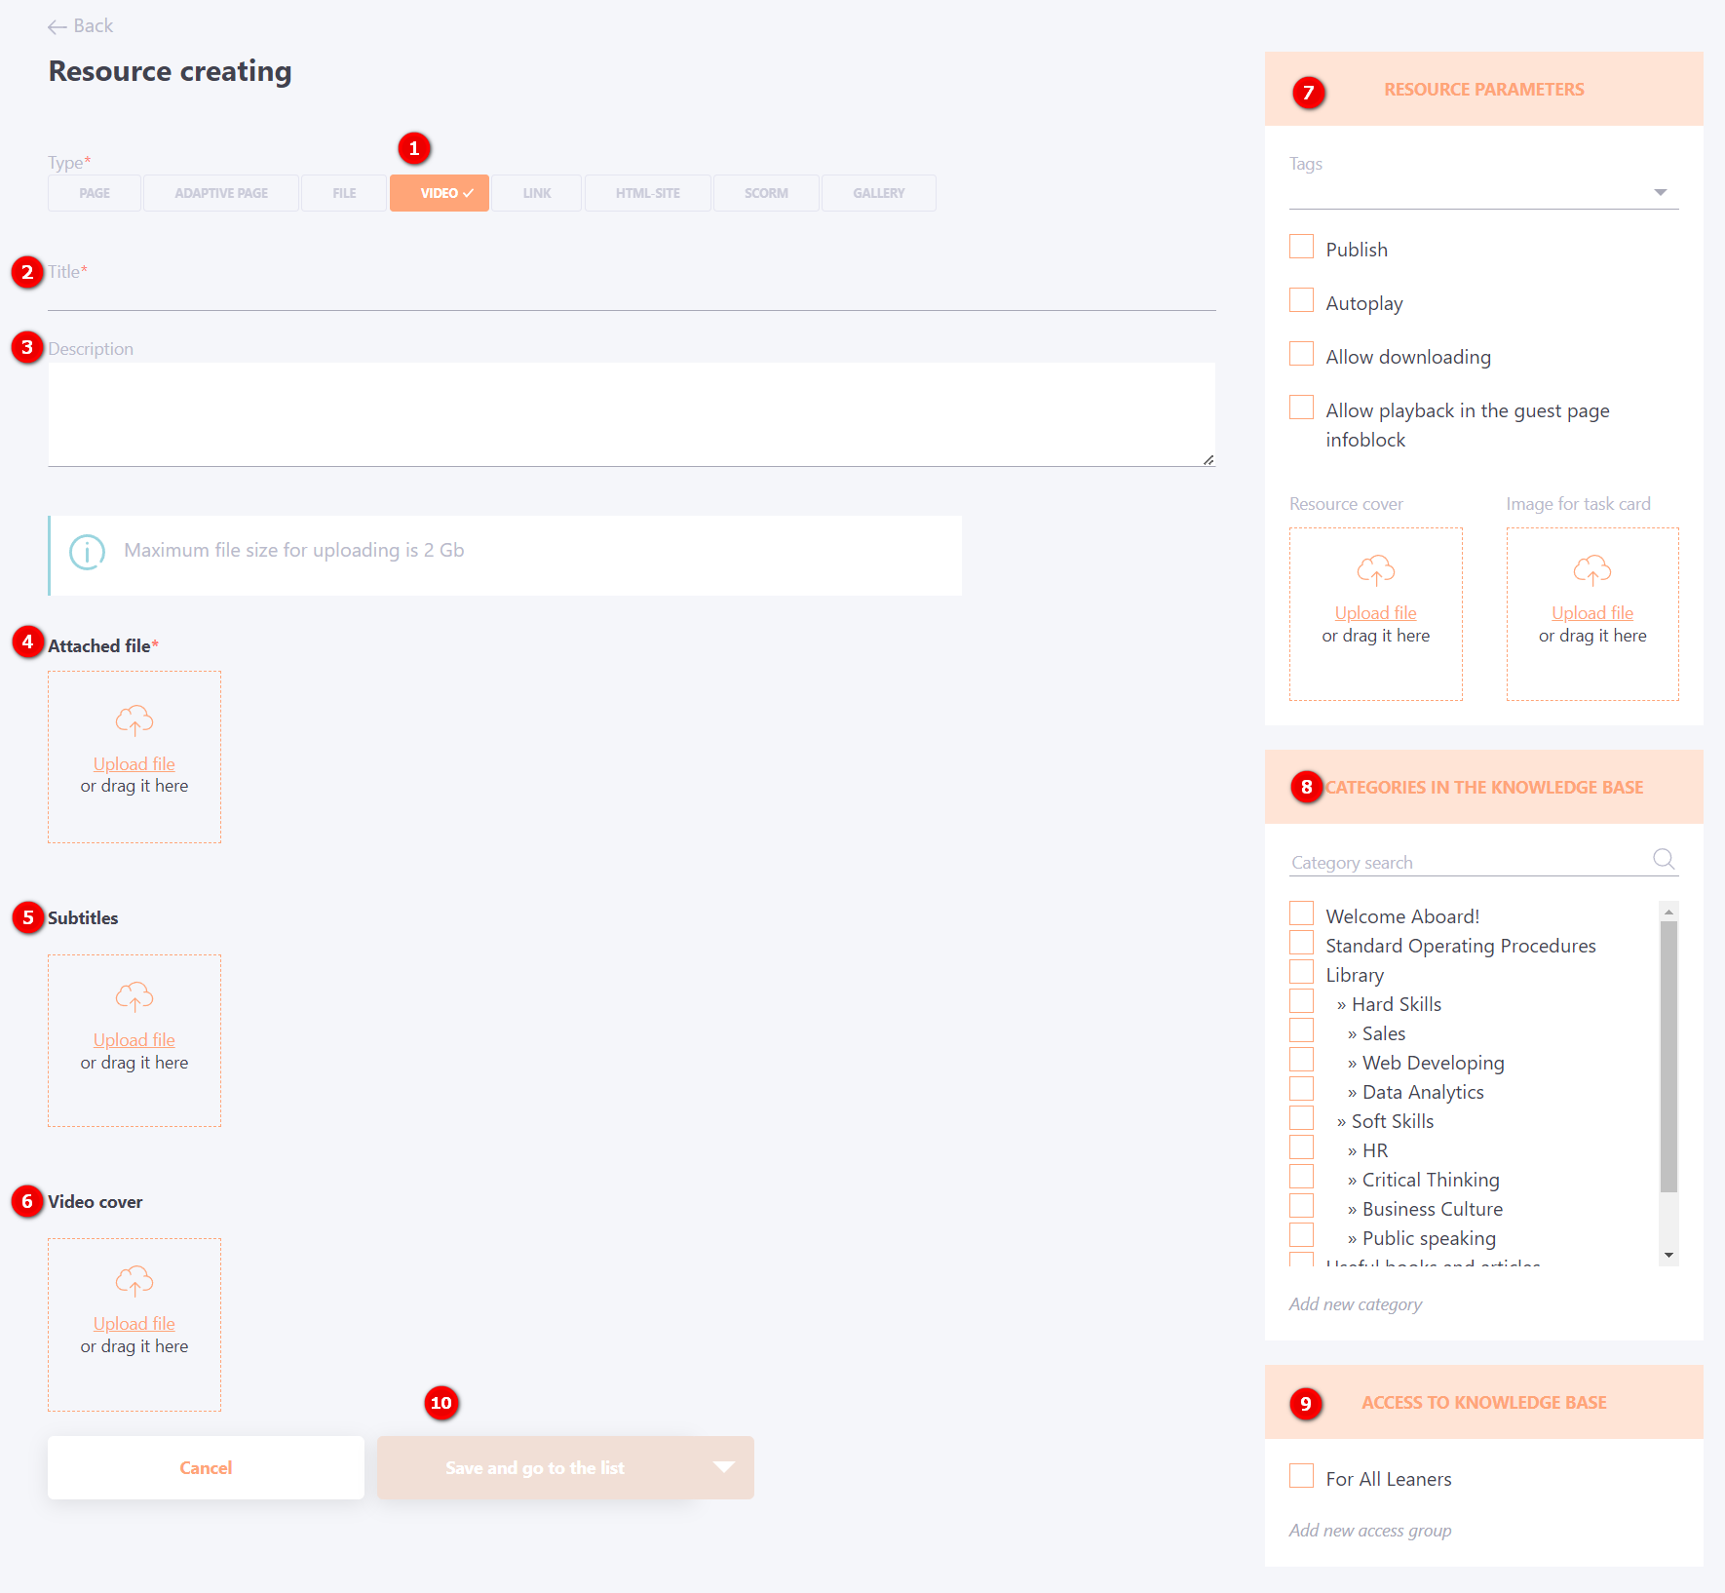Check the For All Leaners checkbox
The width and height of the screenshot is (1725, 1593).
1301,1476
